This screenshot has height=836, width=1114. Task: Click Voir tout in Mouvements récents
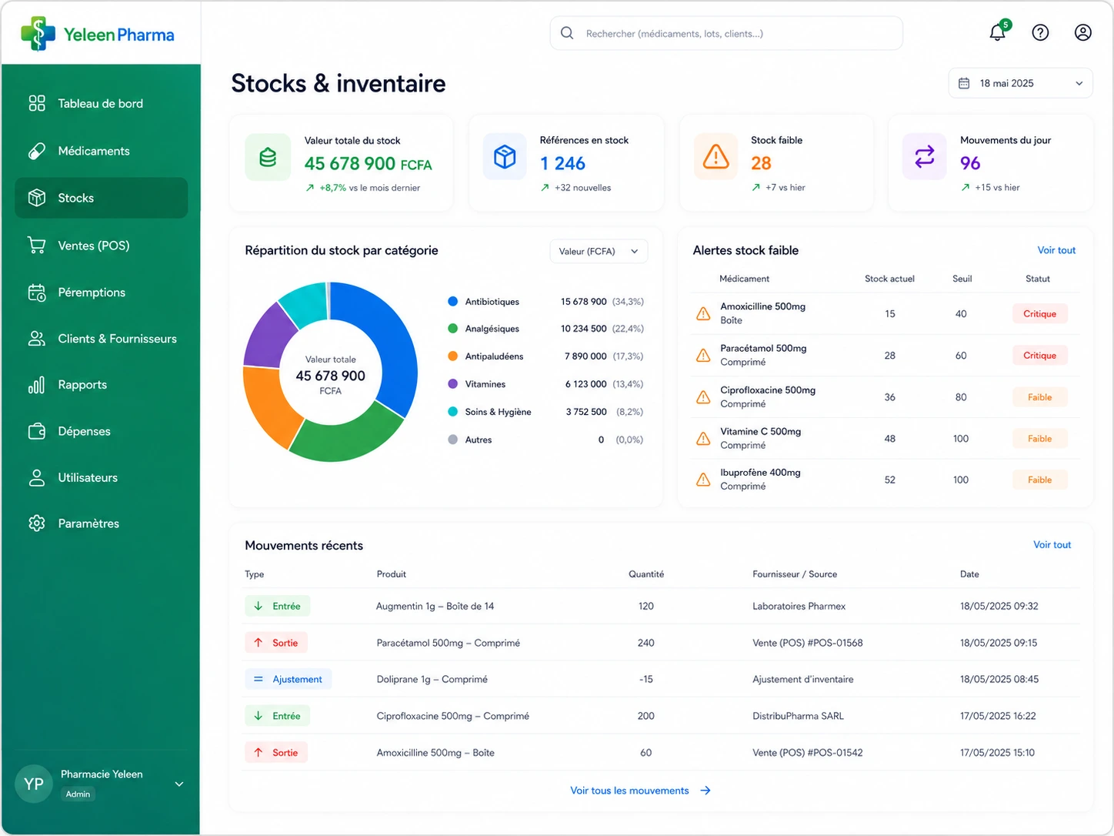(1052, 544)
